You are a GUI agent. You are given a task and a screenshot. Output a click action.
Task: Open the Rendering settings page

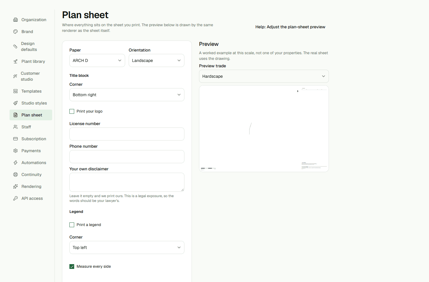[x=31, y=186]
